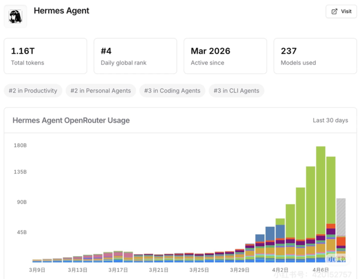Click the #3 in CLI Agents tag
This screenshot has height=279, width=360.
(x=236, y=91)
